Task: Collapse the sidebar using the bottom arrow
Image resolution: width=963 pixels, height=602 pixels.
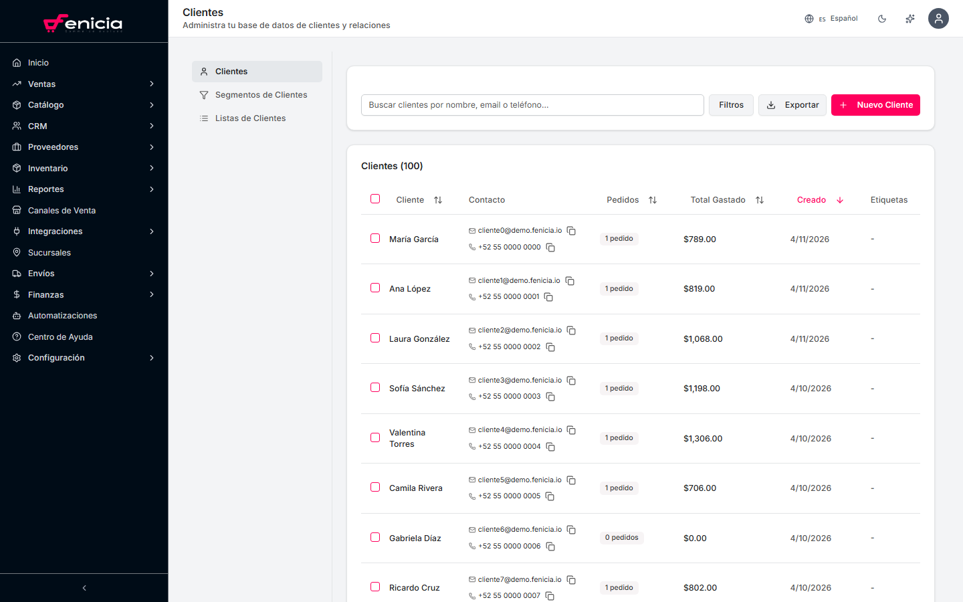Action: (x=84, y=587)
